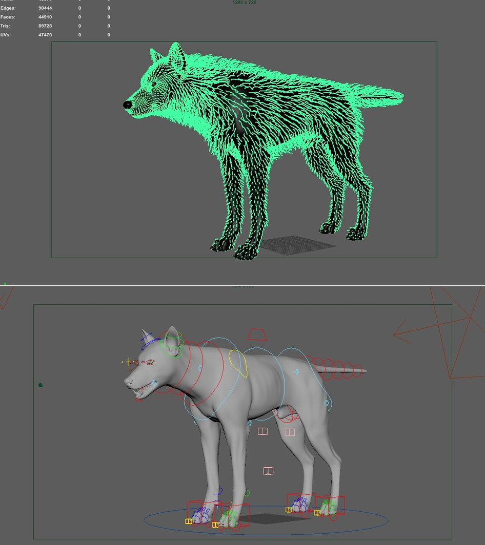Select the yellow box at the blue-toed rear paw
The width and height of the screenshot is (485, 545).
click(289, 510)
